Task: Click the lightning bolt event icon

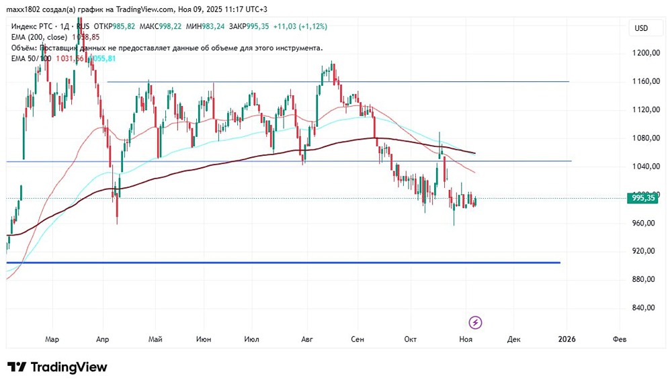Action: click(476, 323)
